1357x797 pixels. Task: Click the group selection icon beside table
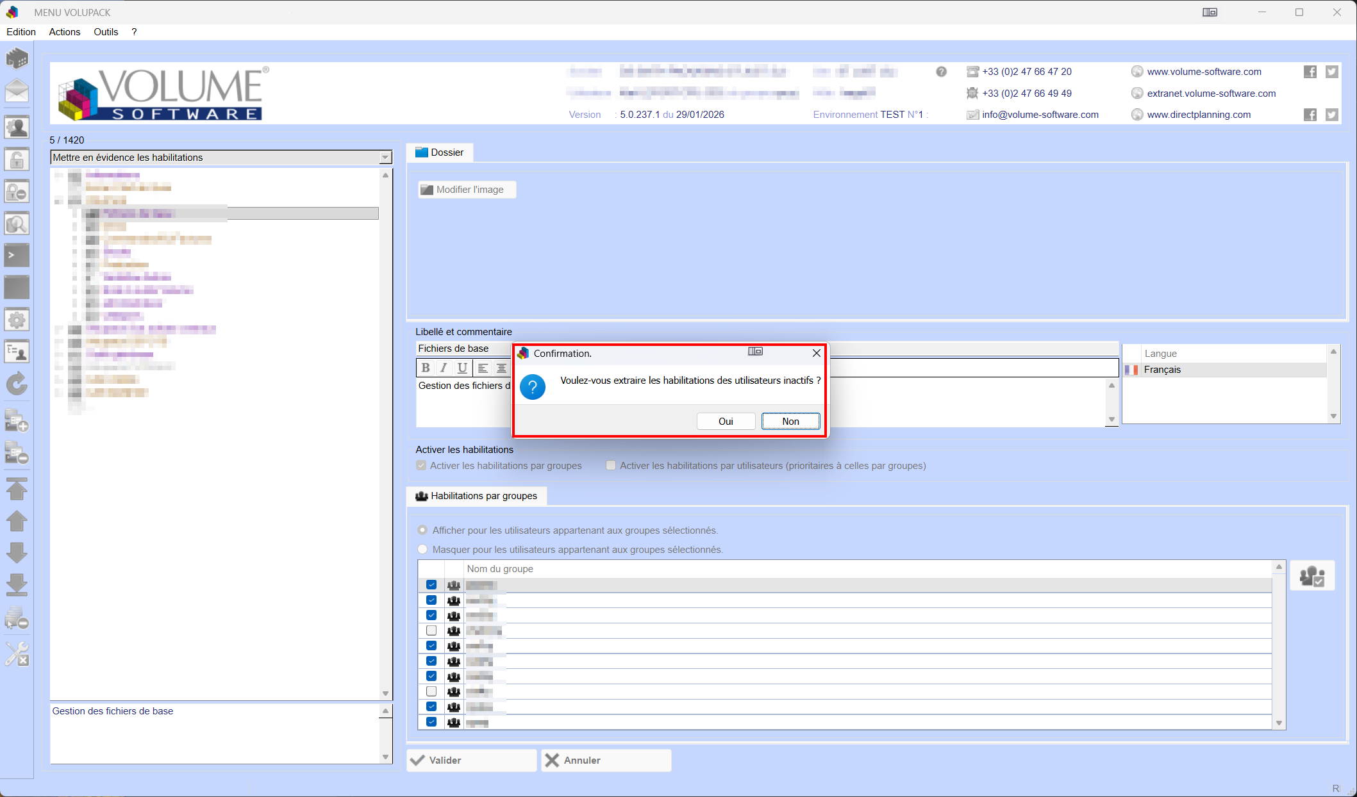1311,576
